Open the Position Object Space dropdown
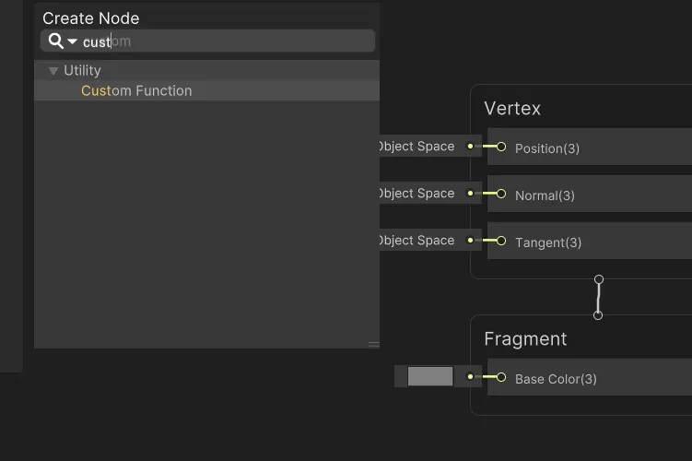The height and width of the screenshot is (461, 692). click(416, 147)
